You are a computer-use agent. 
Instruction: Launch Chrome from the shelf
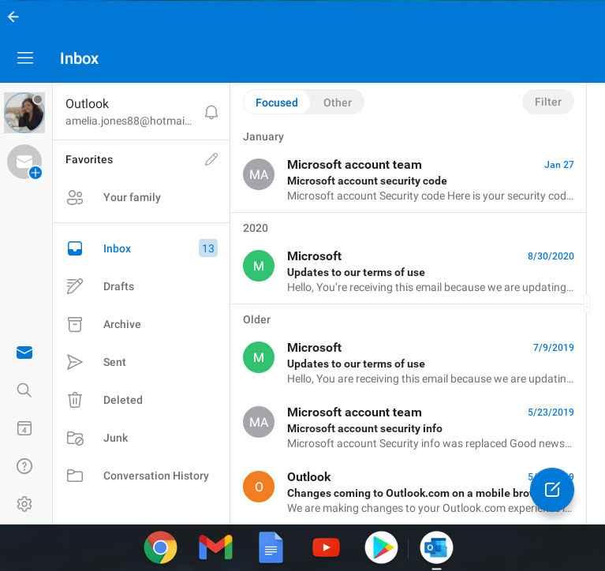pos(160,547)
